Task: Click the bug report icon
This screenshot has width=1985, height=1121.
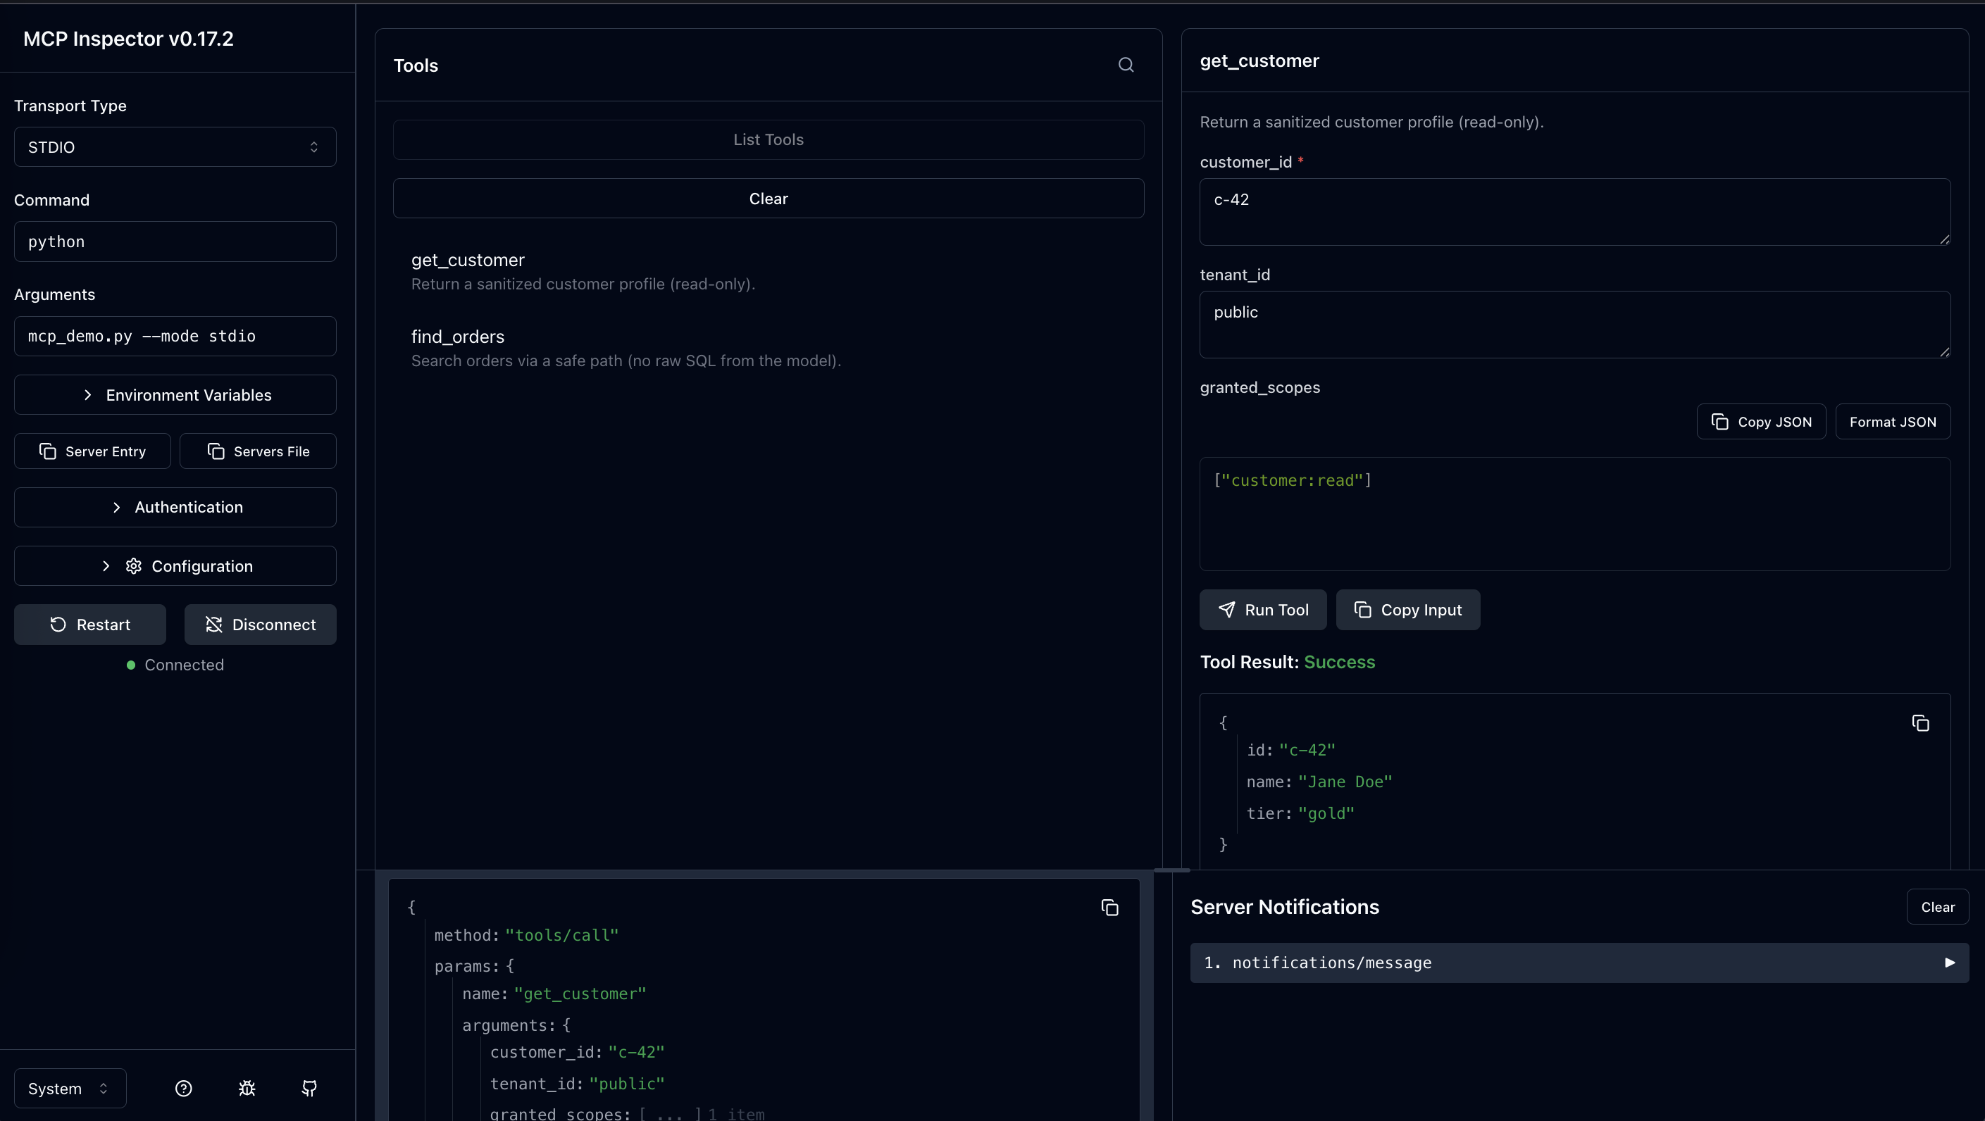Action: point(247,1088)
